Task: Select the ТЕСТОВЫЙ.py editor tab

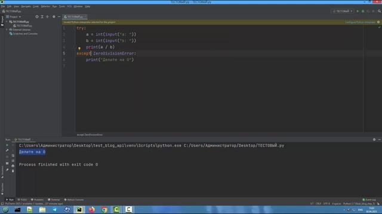Action: 75,17
